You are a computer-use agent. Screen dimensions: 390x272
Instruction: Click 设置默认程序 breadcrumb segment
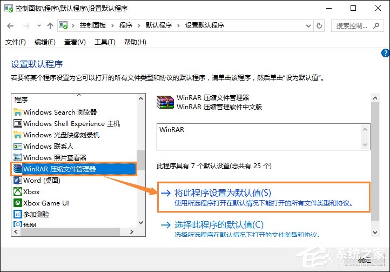click(x=205, y=25)
